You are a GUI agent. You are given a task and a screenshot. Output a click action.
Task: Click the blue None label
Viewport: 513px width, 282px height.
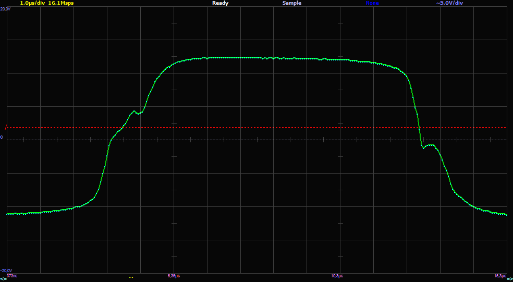(372, 3)
